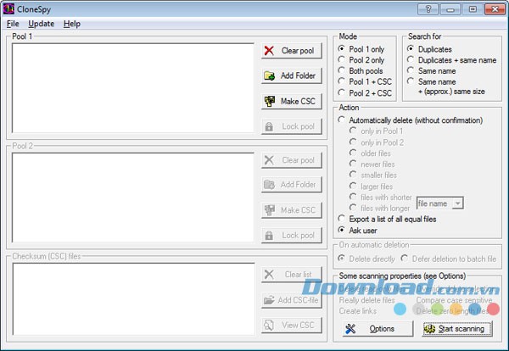509x351 pixels.
Task: Open Options with the wrench icon
Action: (372, 328)
